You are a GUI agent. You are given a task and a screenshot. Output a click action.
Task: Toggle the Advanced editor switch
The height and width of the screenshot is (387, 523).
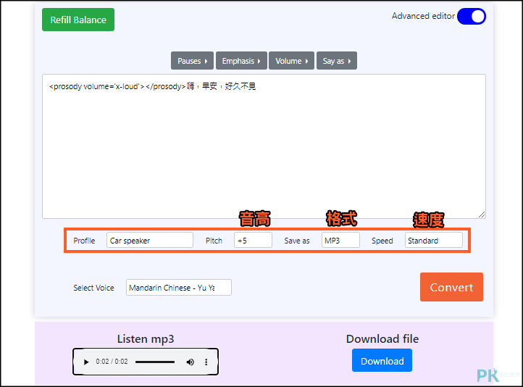pos(472,17)
